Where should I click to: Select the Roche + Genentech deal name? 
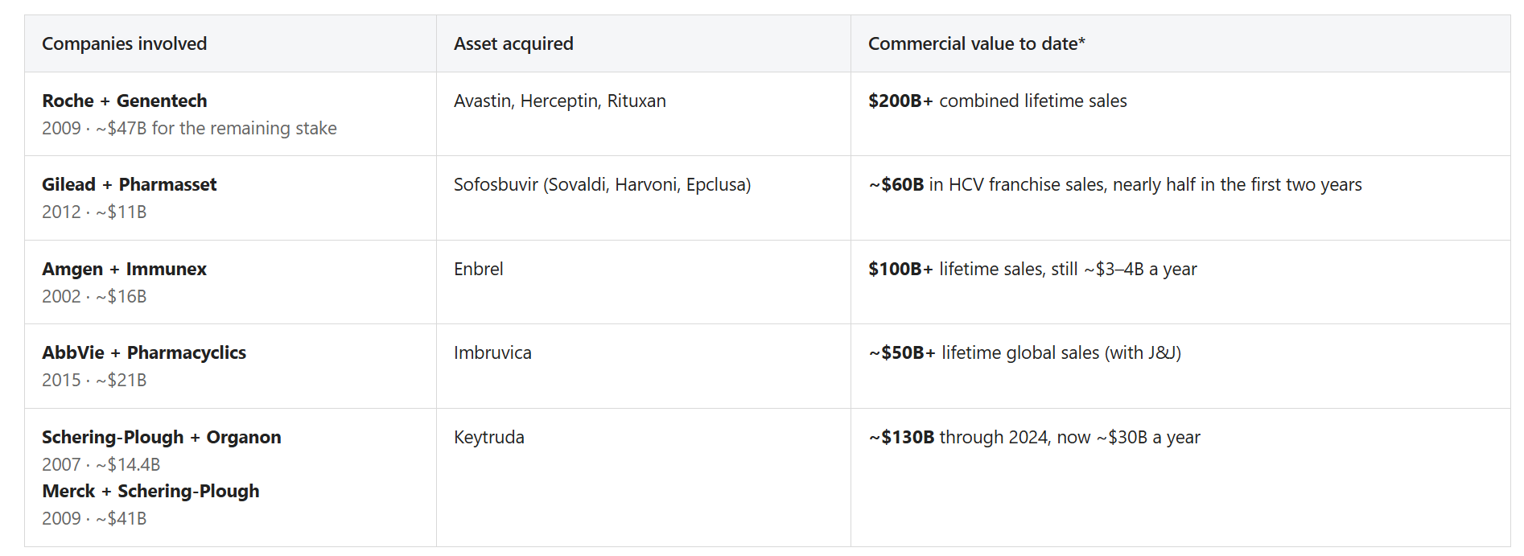[125, 101]
